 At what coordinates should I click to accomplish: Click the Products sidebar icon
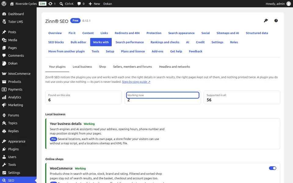4,82
